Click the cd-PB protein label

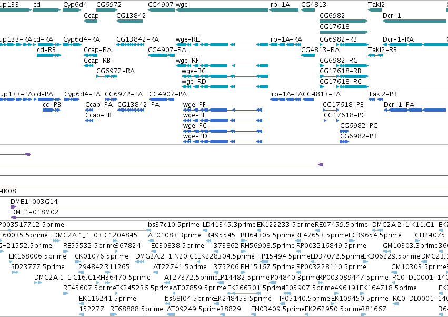tap(52, 105)
